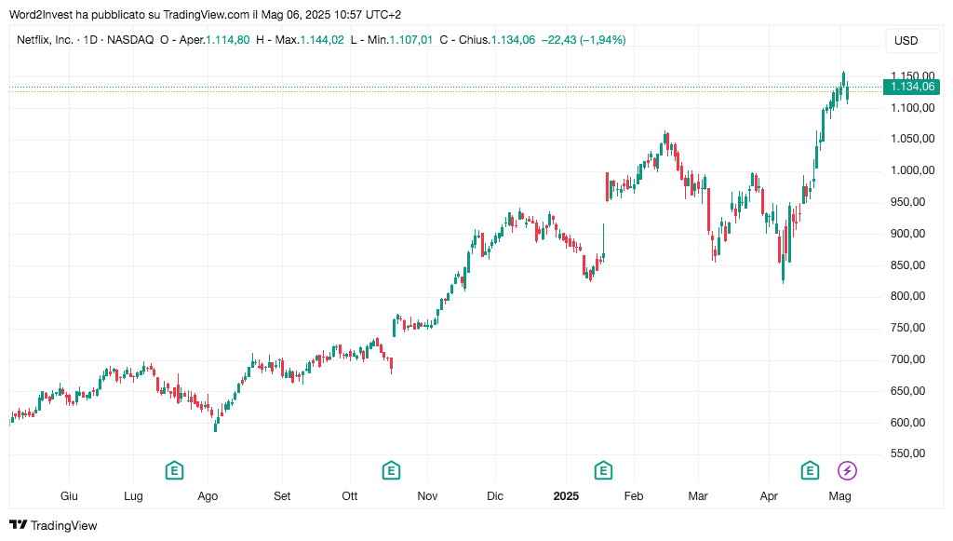Click the high value 1.144,02
The image size is (953, 541).
322,40
